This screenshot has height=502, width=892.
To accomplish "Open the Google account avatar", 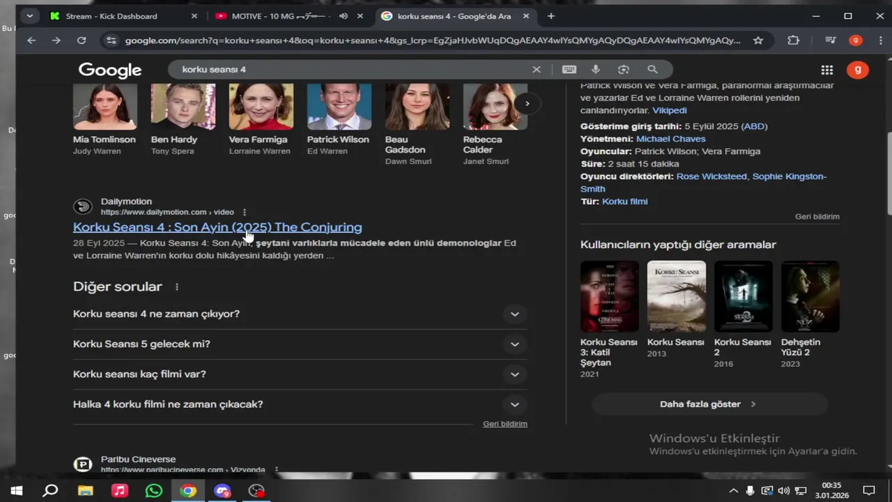I will (x=858, y=70).
